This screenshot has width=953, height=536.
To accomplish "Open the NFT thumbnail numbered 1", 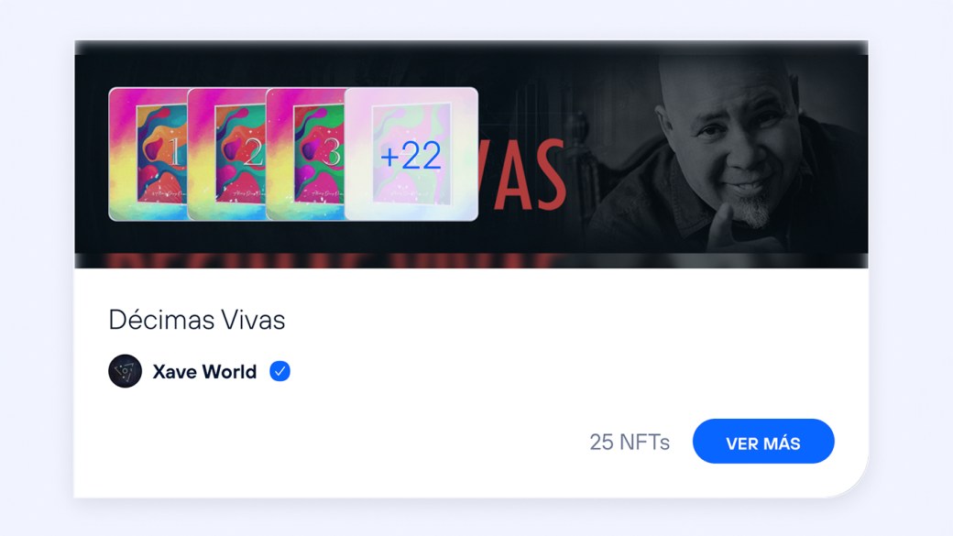I will click(x=148, y=154).
